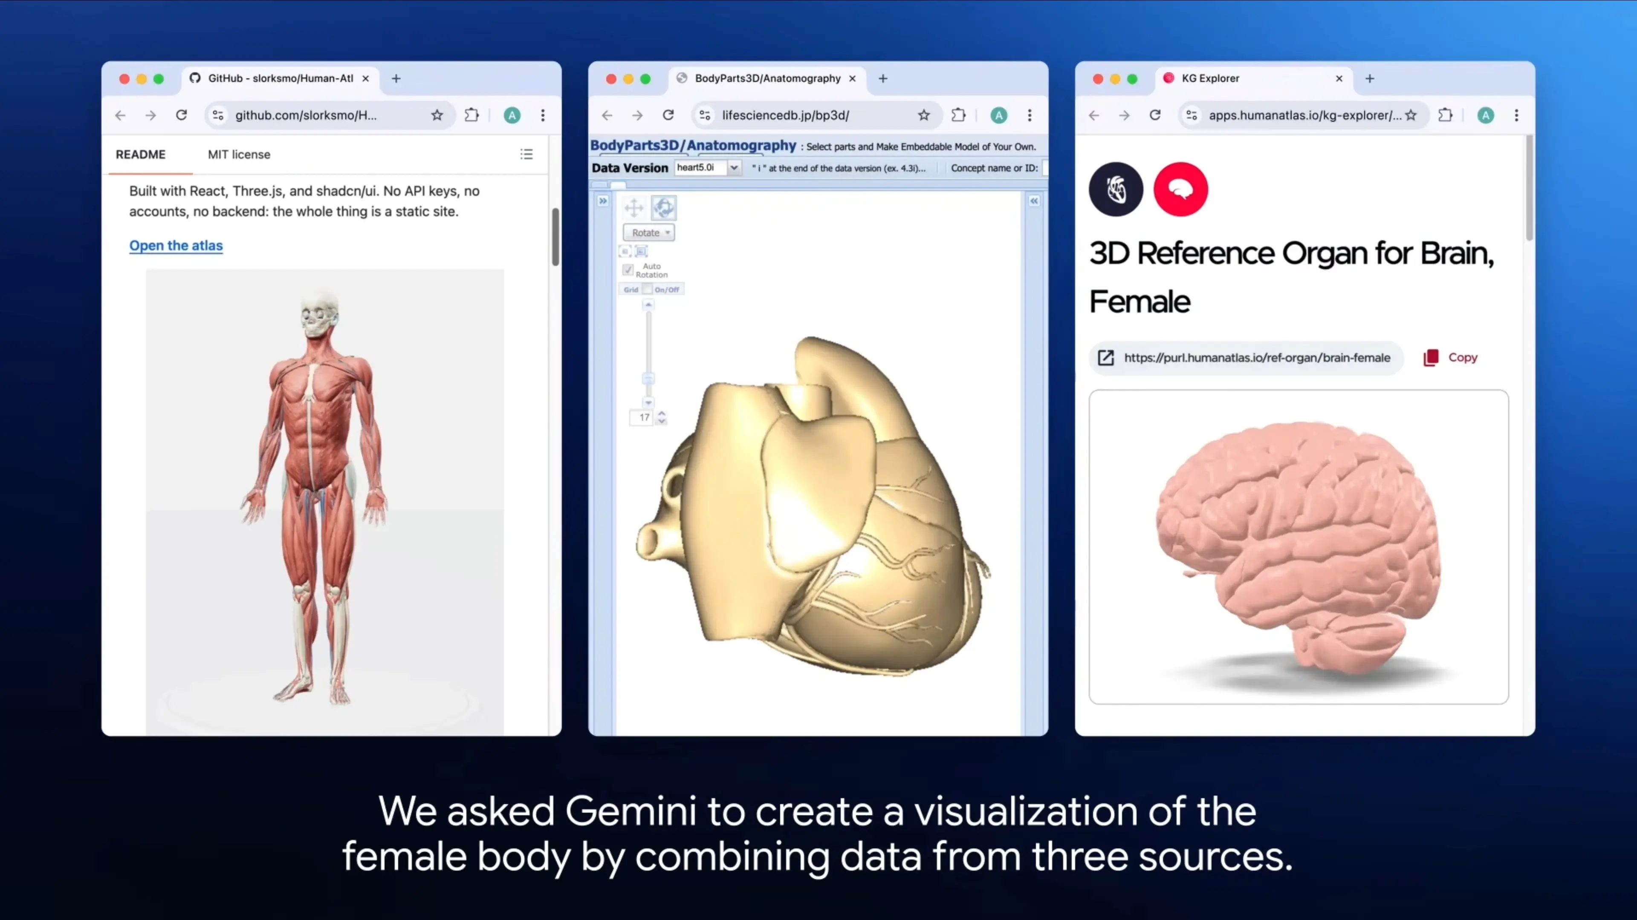Toggle the Grid On/Off checkbox
Viewport: 1637px width, 920px height.
[x=647, y=289]
